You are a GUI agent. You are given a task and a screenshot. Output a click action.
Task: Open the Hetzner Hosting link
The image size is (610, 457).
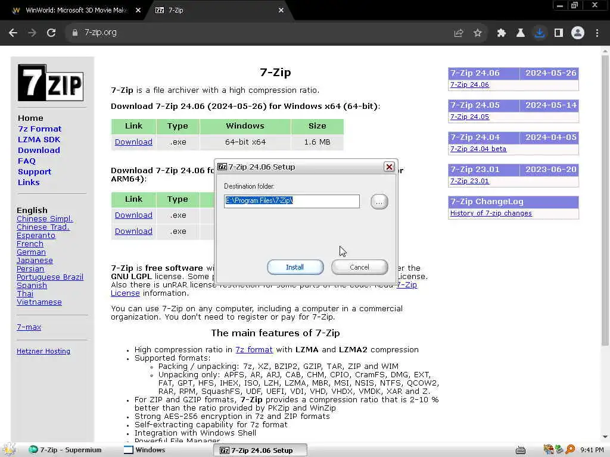pos(43,351)
